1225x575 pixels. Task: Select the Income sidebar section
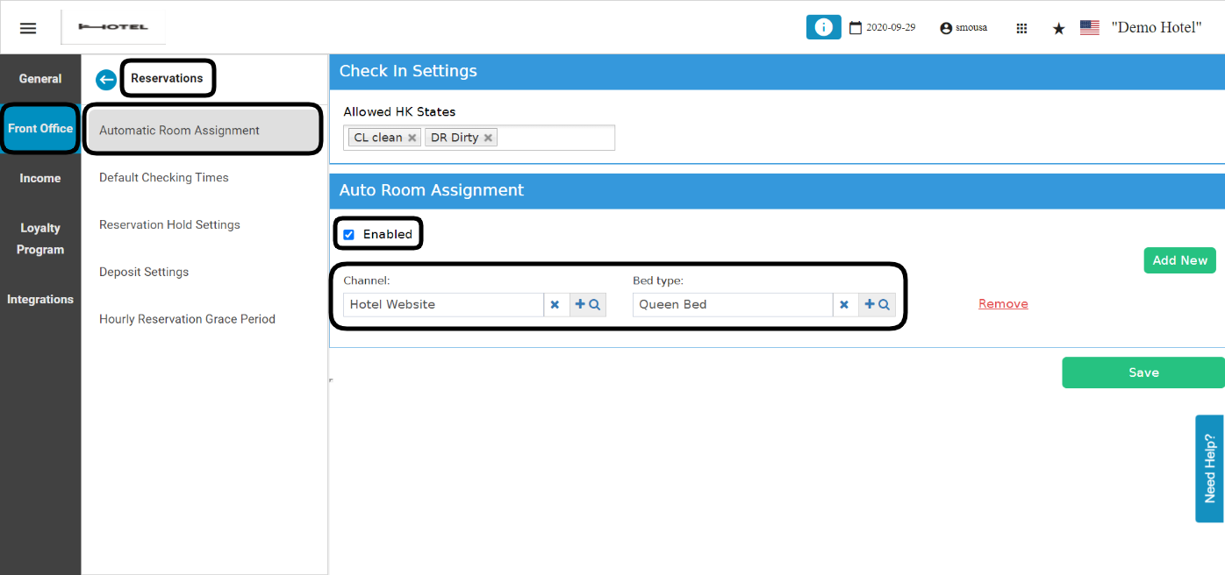(x=40, y=178)
